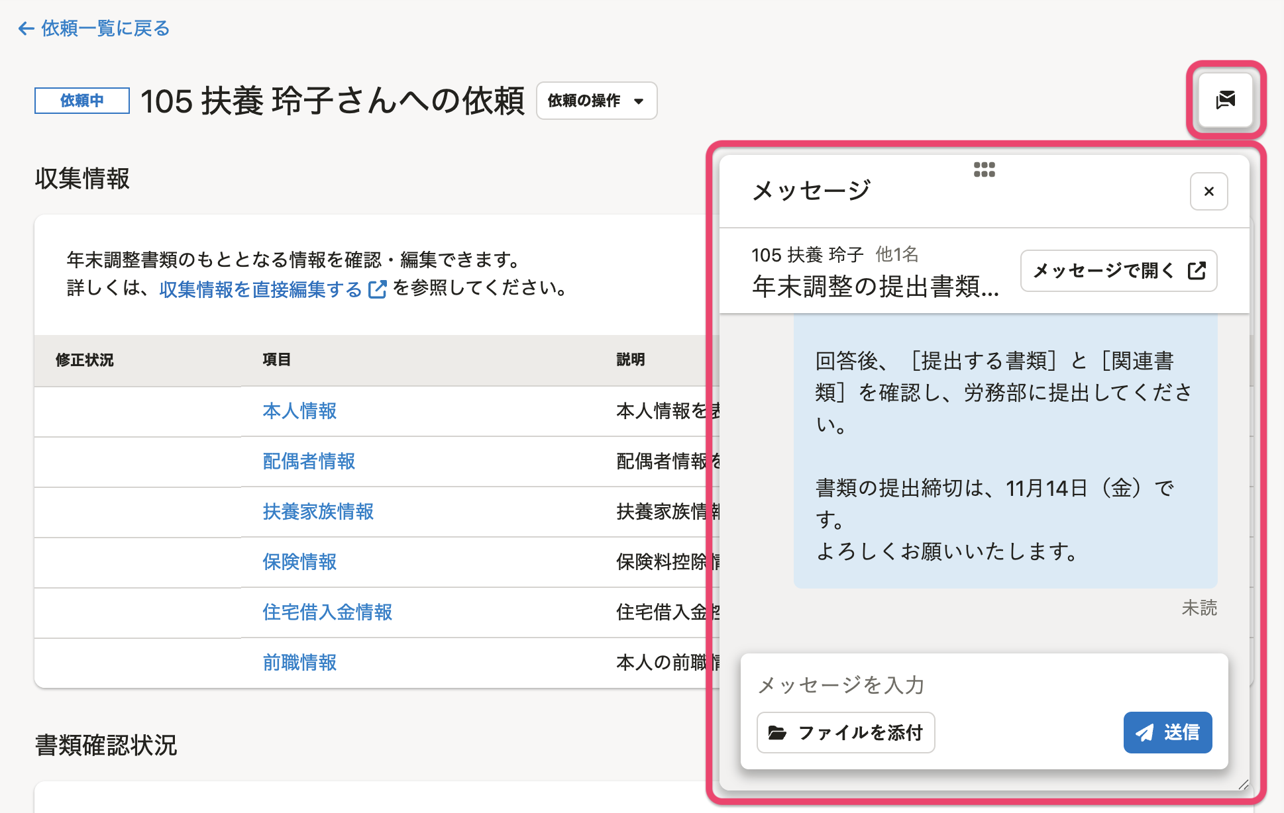This screenshot has width=1284, height=813.
Task: Open the message panel envelope icon
Action: (1225, 101)
